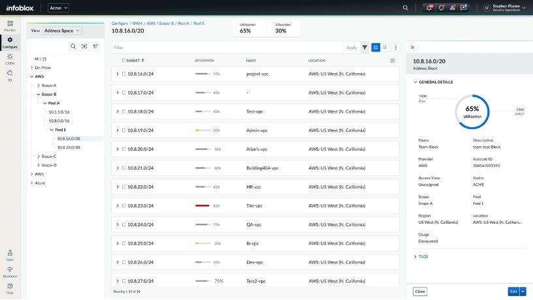Viewport: 533px width, 300px height.
Task: Click the 85% red utilization bar for Tim-vpc
Action: pos(203,205)
